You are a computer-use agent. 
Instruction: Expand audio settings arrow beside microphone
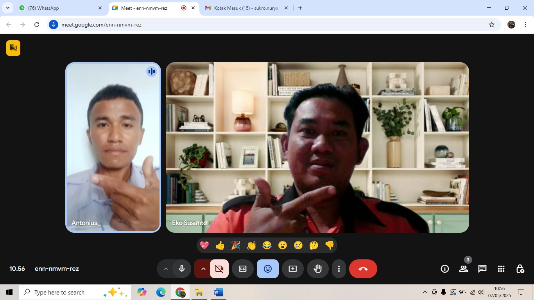[x=166, y=269]
